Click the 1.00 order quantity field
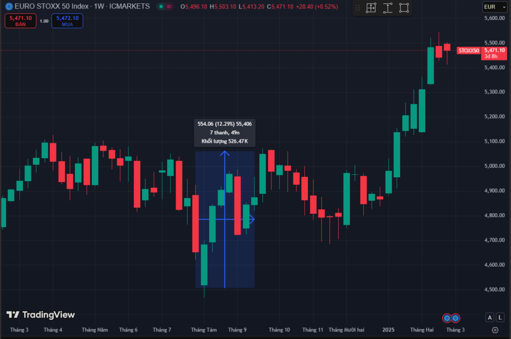 pyautogui.click(x=44, y=21)
